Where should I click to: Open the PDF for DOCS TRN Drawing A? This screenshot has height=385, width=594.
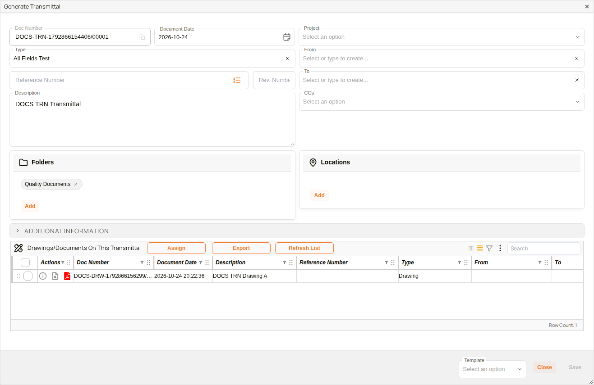[x=67, y=276]
